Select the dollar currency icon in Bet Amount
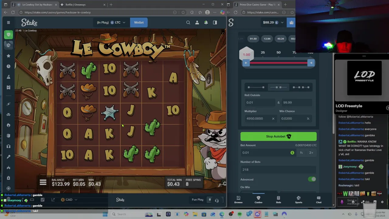Image resolution: width=389 pixels, height=219 pixels. click(292, 153)
